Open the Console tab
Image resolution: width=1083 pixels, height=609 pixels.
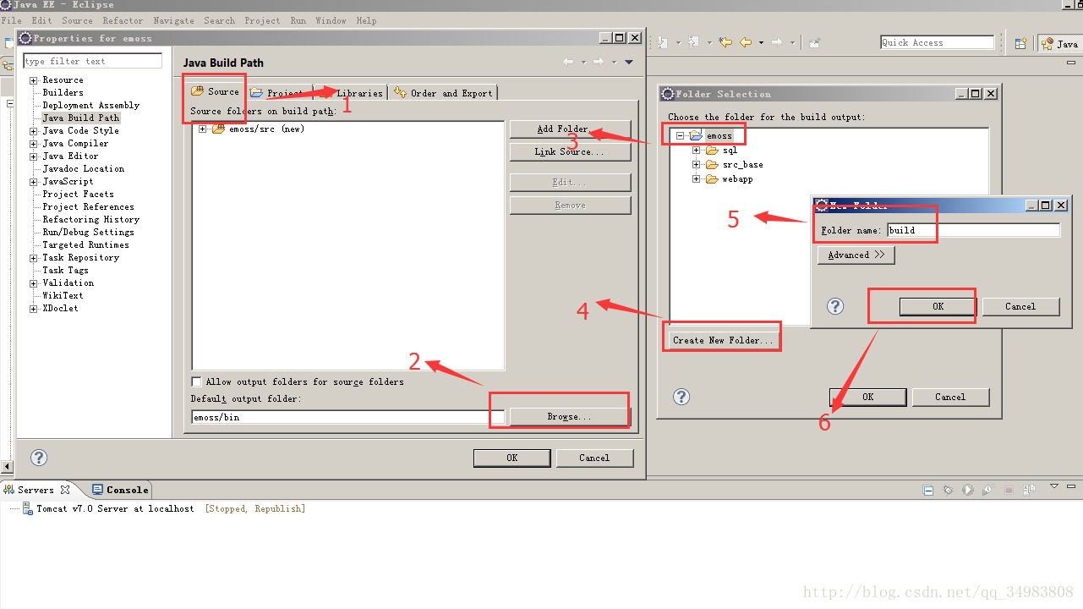pyautogui.click(x=120, y=490)
